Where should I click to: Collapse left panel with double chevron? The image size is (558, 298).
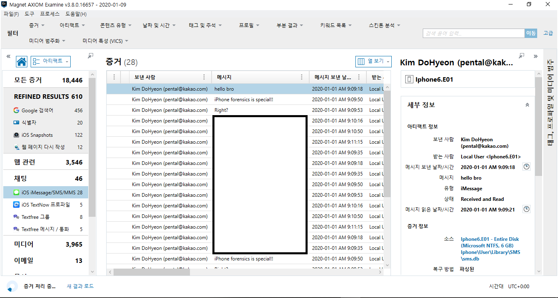click(x=8, y=56)
